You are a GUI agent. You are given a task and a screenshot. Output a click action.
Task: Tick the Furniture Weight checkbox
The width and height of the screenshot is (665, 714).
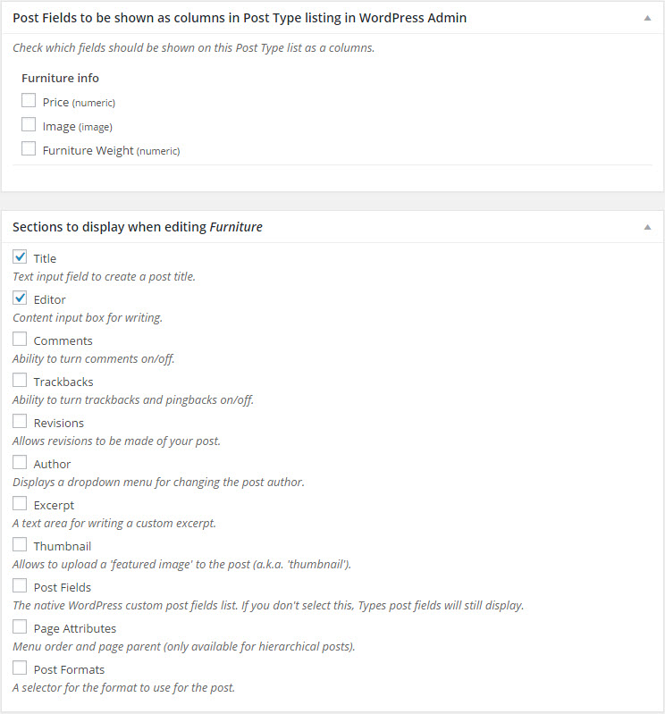[29, 148]
